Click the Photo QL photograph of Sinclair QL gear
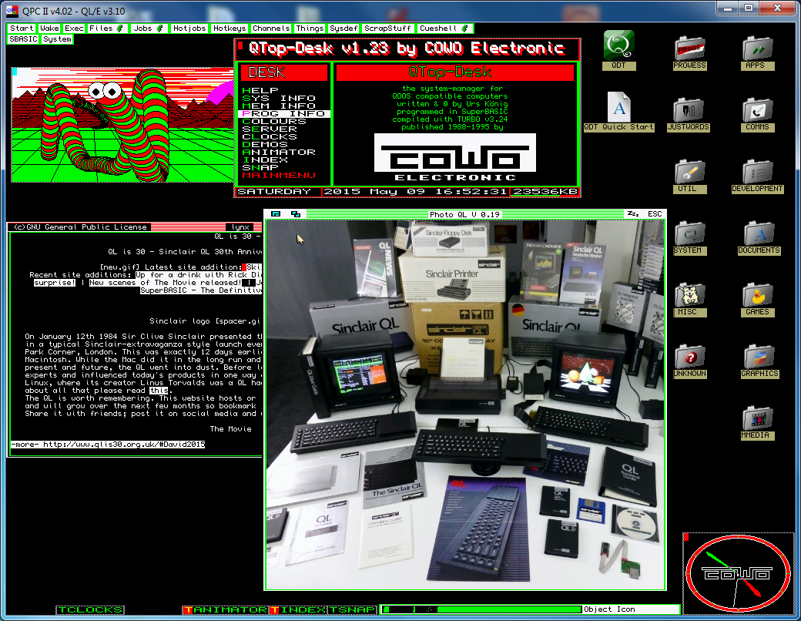The width and height of the screenshot is (801, 621). pyautogui.click(x=465, y=404)
